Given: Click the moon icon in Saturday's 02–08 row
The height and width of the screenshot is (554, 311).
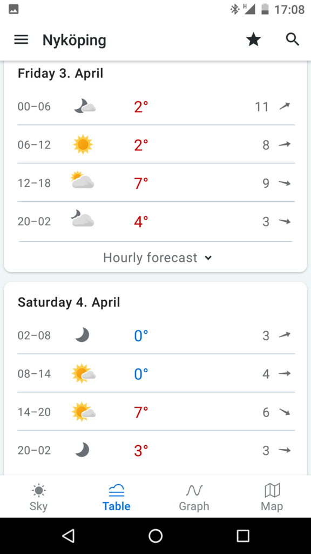Looking at the screenshot, I should (x=82, y=335).
